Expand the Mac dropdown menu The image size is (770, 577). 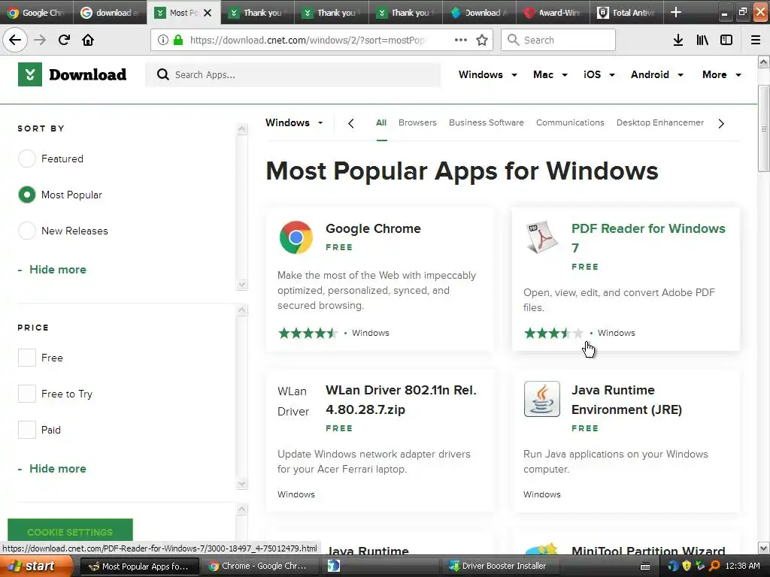coord(550,74)
